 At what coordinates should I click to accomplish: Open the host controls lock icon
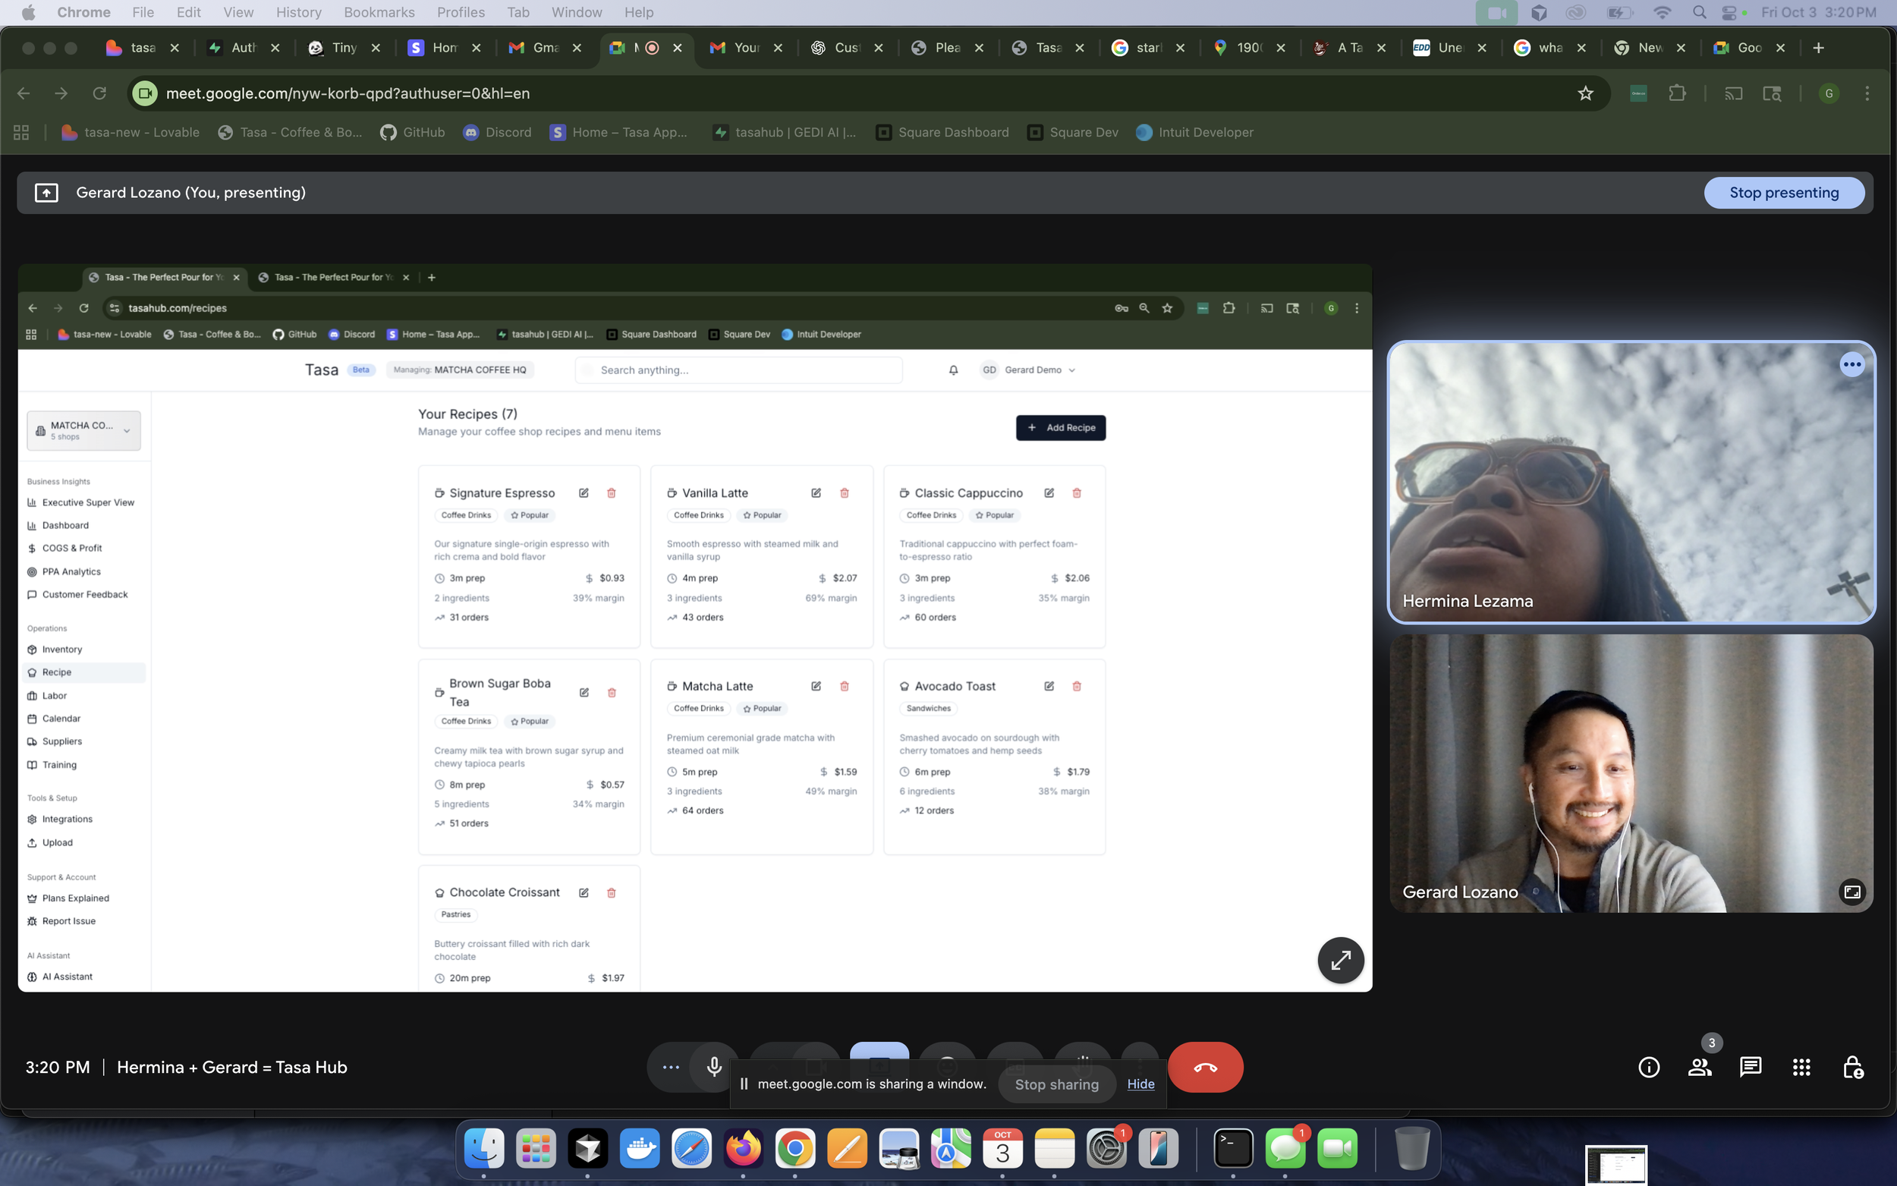click(x=1852, y=1067)
